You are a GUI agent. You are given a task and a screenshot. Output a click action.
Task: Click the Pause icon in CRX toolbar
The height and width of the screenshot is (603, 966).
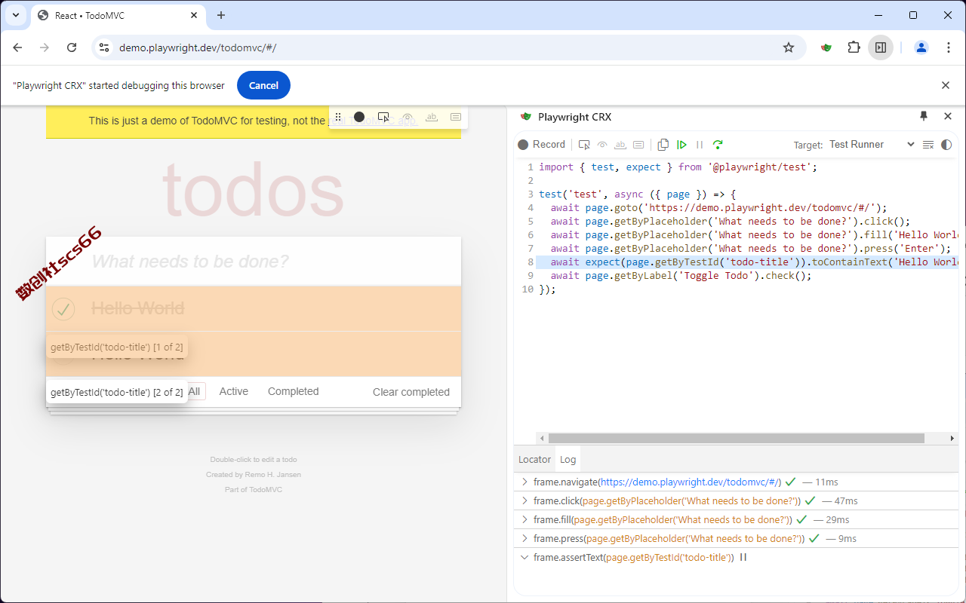(x=700, y=145)
